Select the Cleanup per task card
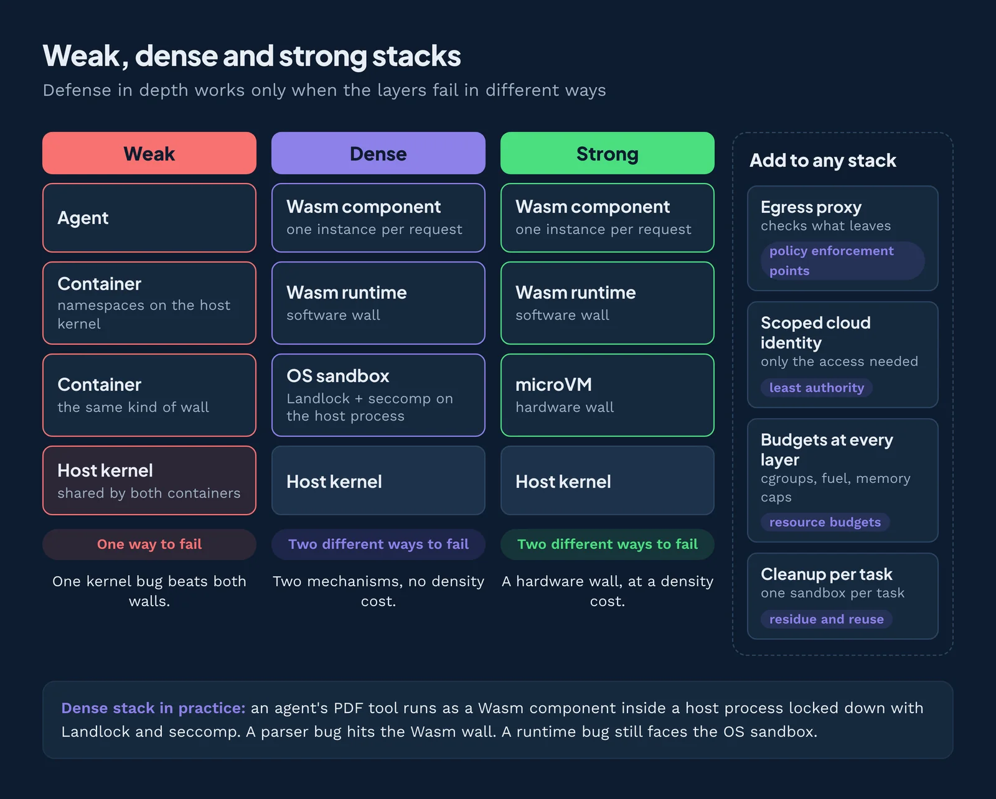The image size is (996, 799). [843, 596]
